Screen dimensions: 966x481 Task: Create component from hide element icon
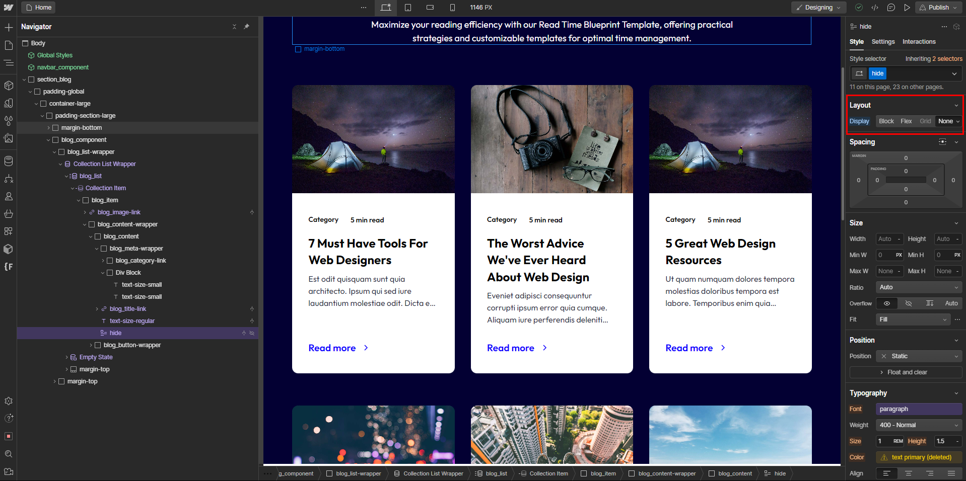pos(956,27)
